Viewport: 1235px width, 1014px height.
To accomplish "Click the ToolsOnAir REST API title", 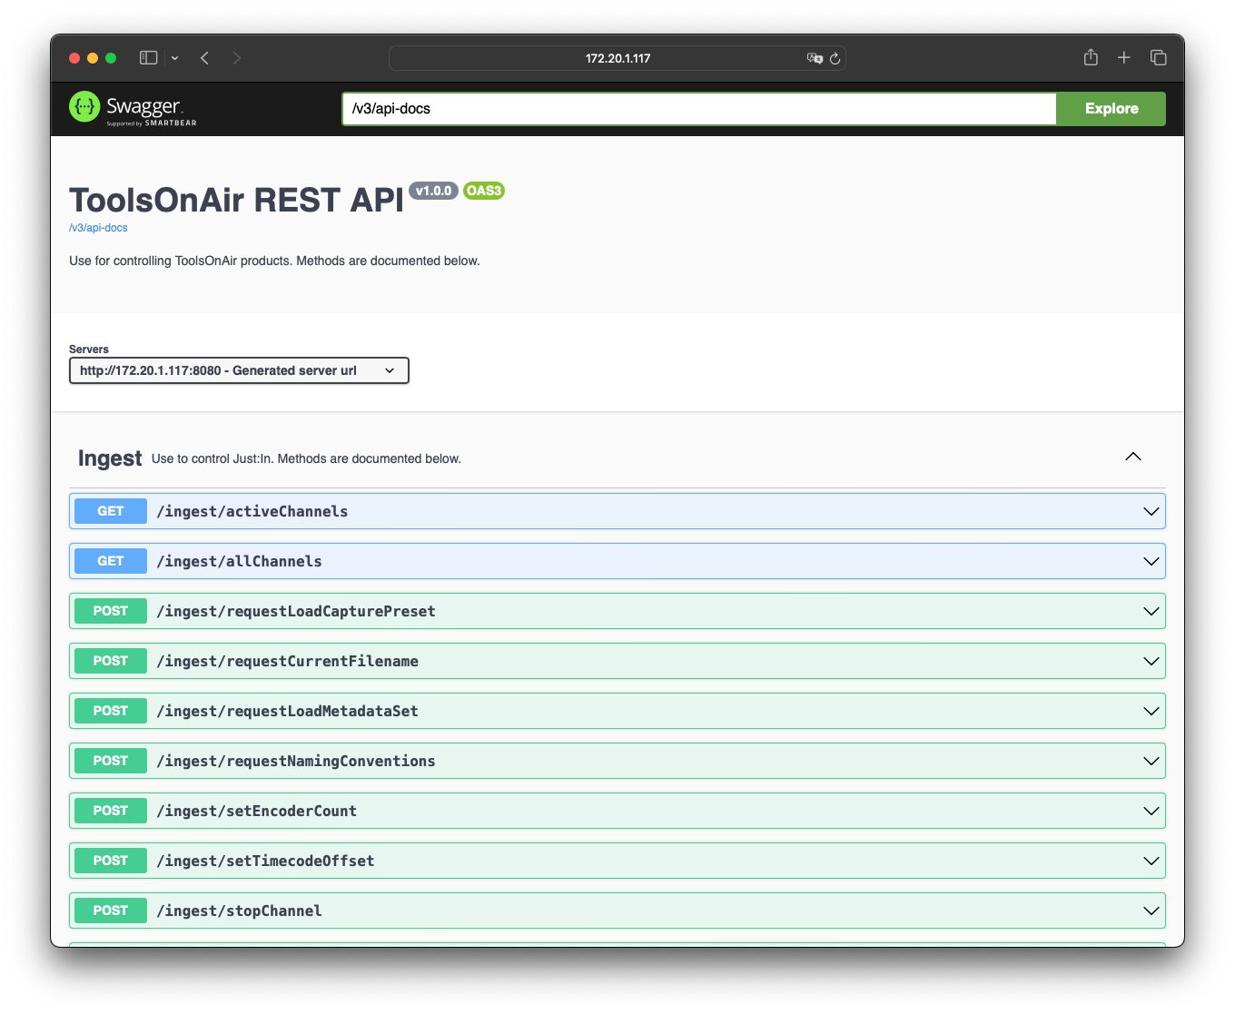I will (x=236, y=200).
